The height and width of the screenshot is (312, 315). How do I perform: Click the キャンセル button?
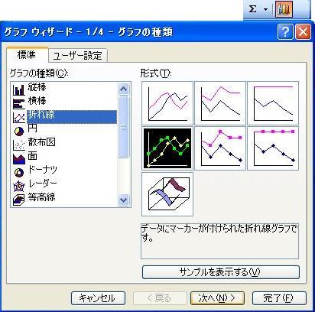coord(98,298)
